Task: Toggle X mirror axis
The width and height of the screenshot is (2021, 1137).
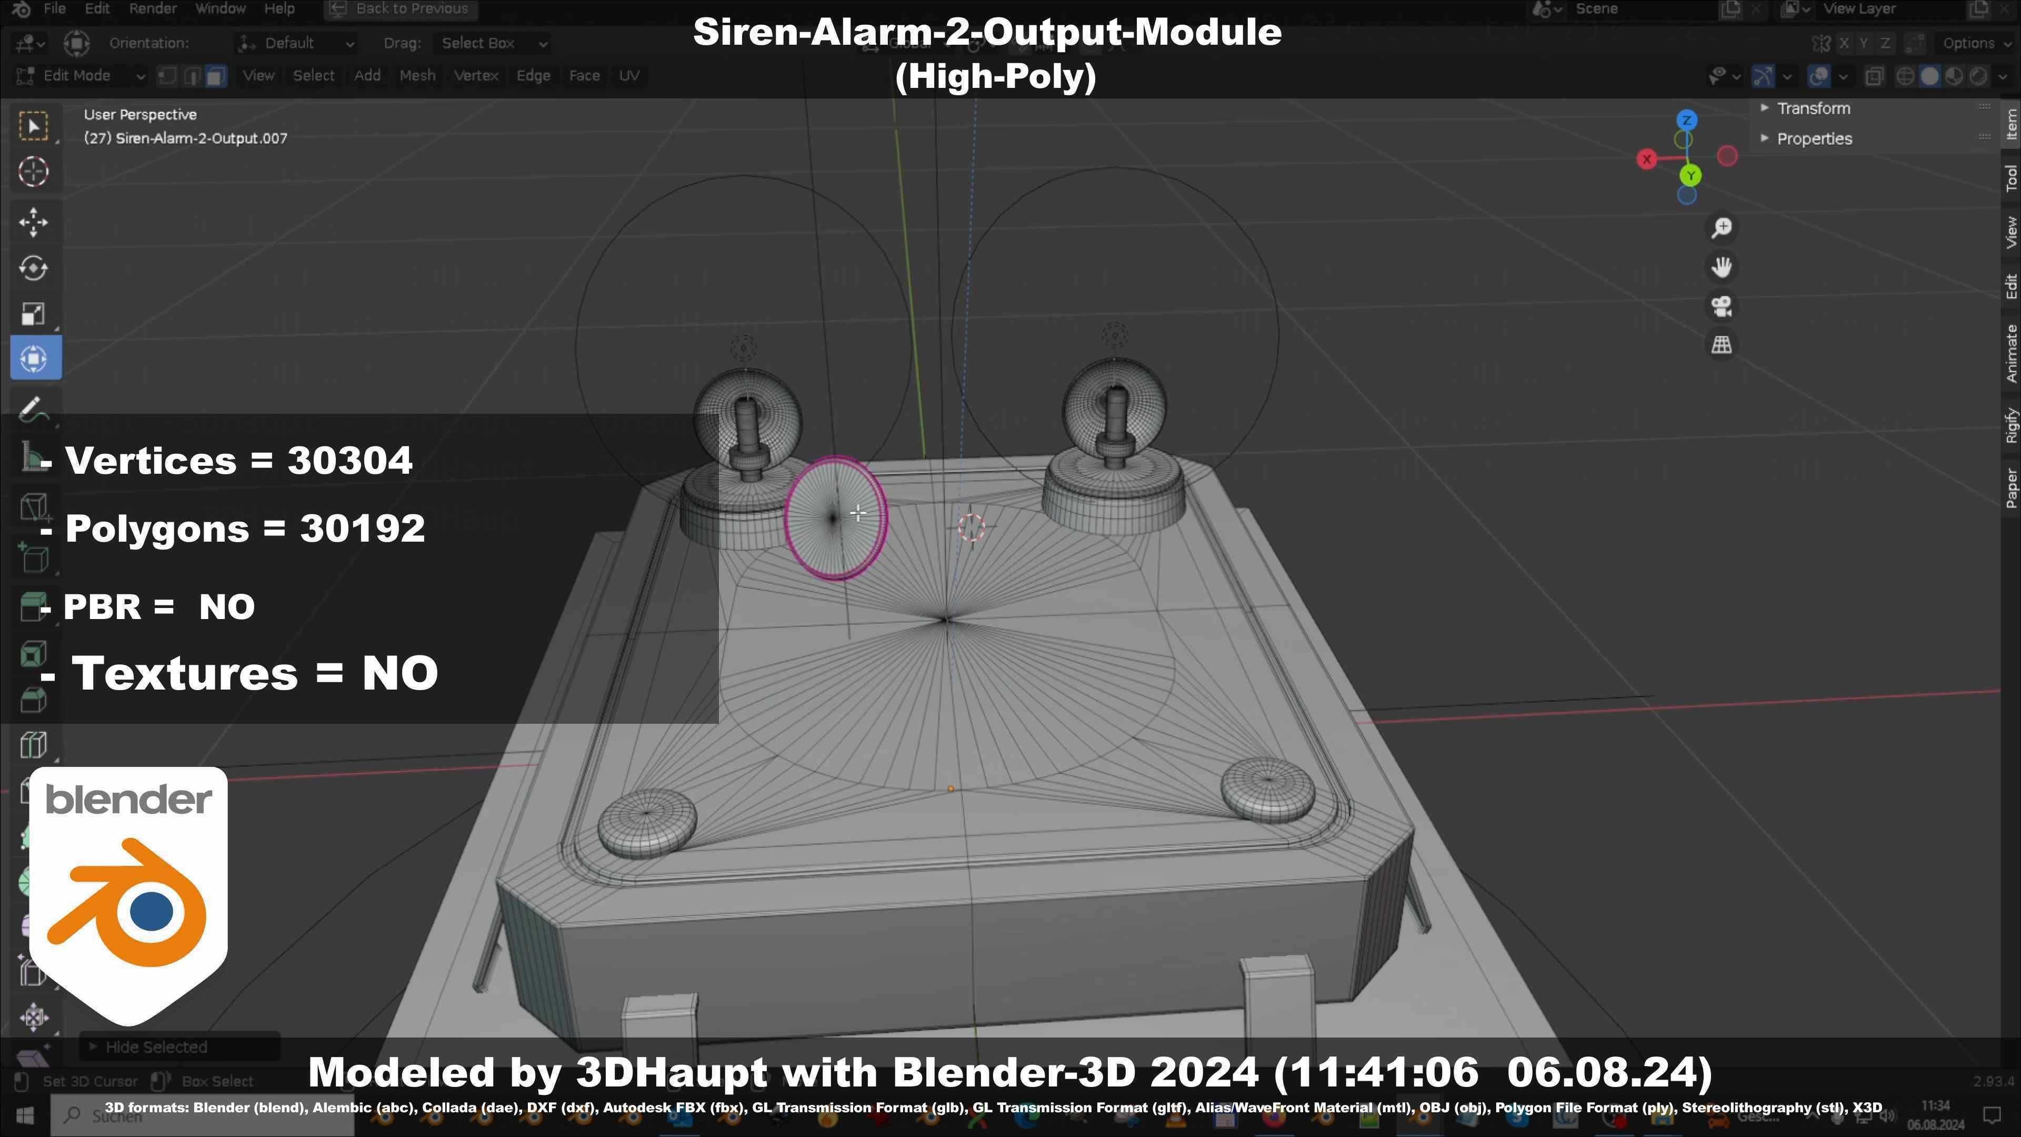Action: [x=1844, y=43]
